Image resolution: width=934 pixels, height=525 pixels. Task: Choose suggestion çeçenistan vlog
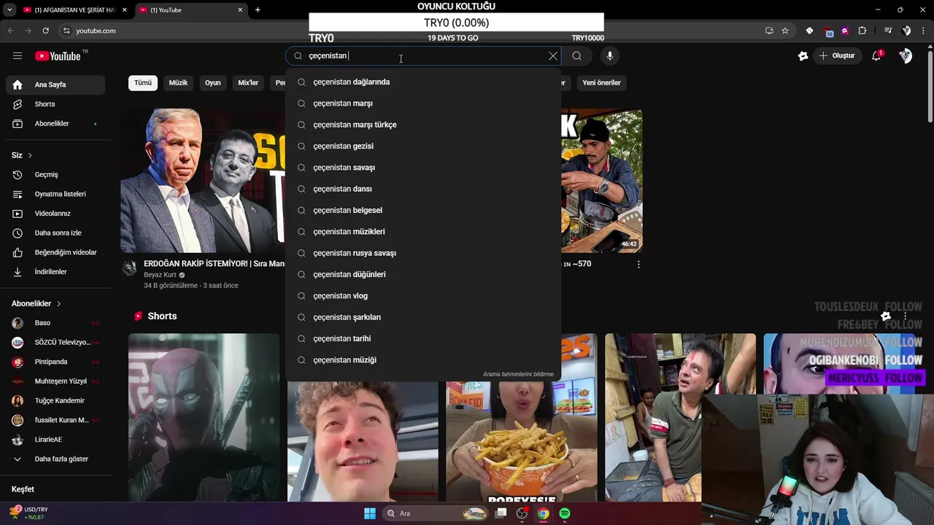point(423,296)
